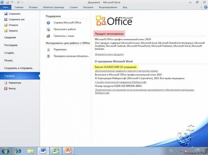This screenshot has height=155, width=208.
Task: Show hidden tray icons arrow
Action: [x=177, y=151]
